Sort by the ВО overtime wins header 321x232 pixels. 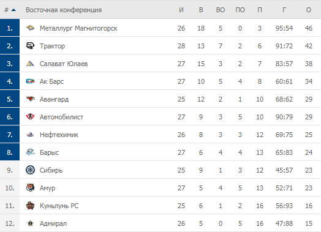221,10
